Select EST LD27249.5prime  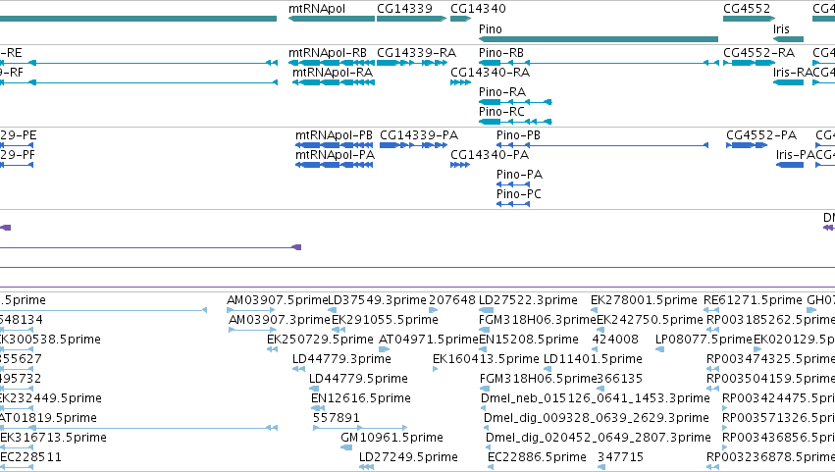[x=408, y=458]
